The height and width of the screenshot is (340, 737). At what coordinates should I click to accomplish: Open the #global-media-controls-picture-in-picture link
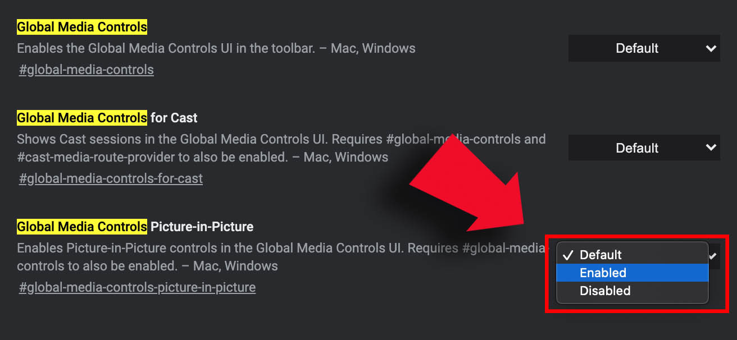pyautogui.click(x=137, y=287)
